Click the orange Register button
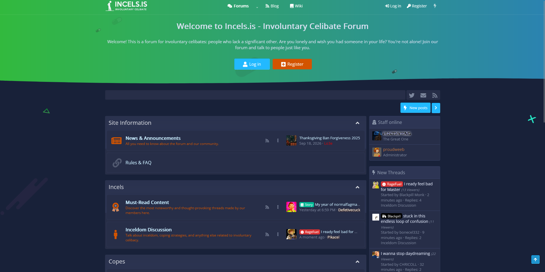Image resolution: width=545 pixels, height=272 pixels. [x=292, y=64]
